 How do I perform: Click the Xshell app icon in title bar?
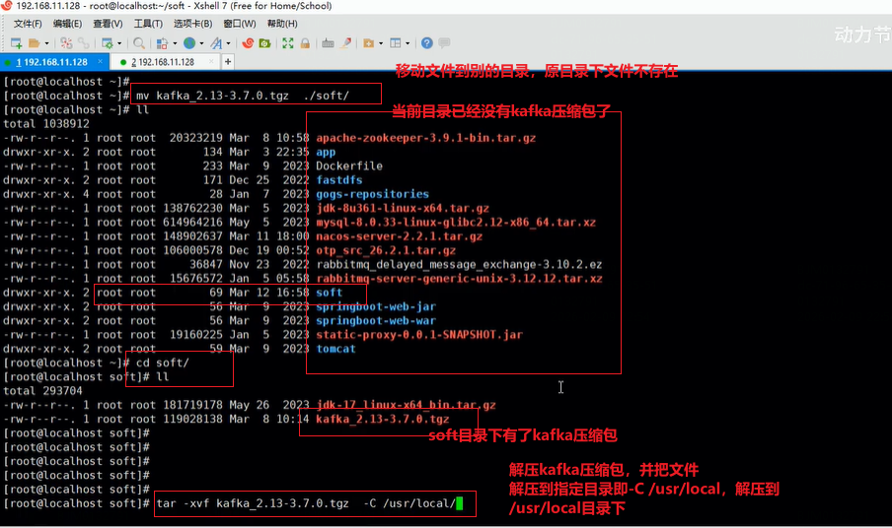pyautogui.click(x=7, y=6)
